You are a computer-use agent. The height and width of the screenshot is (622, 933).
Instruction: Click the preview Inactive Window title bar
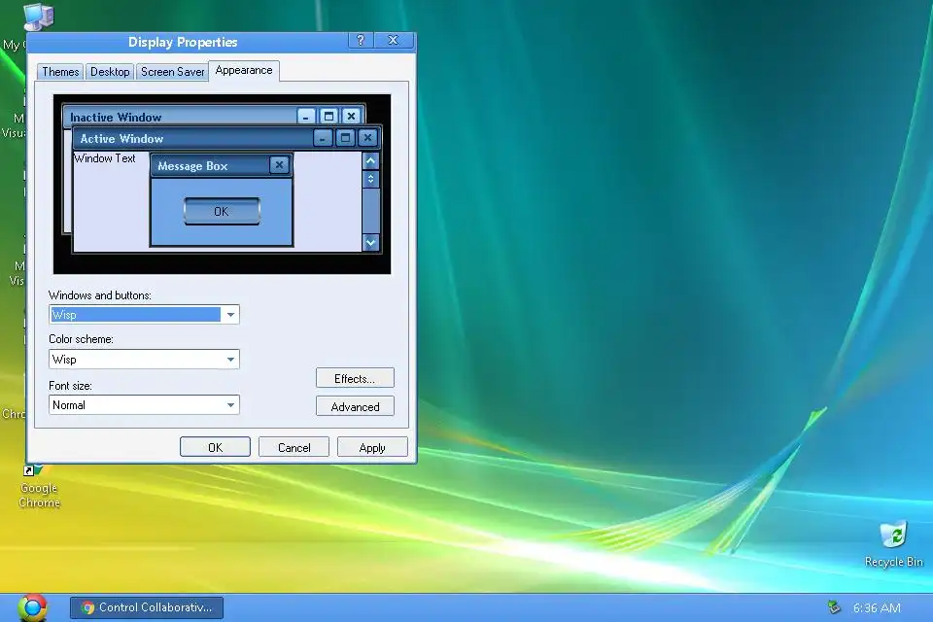pos(214,116)
